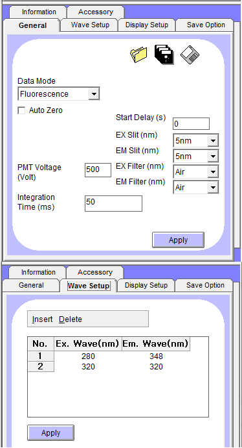The height and width of the screenshot is (448, 242).
Task: Click Apply below the wavelength table
Action: coord(50,433)
